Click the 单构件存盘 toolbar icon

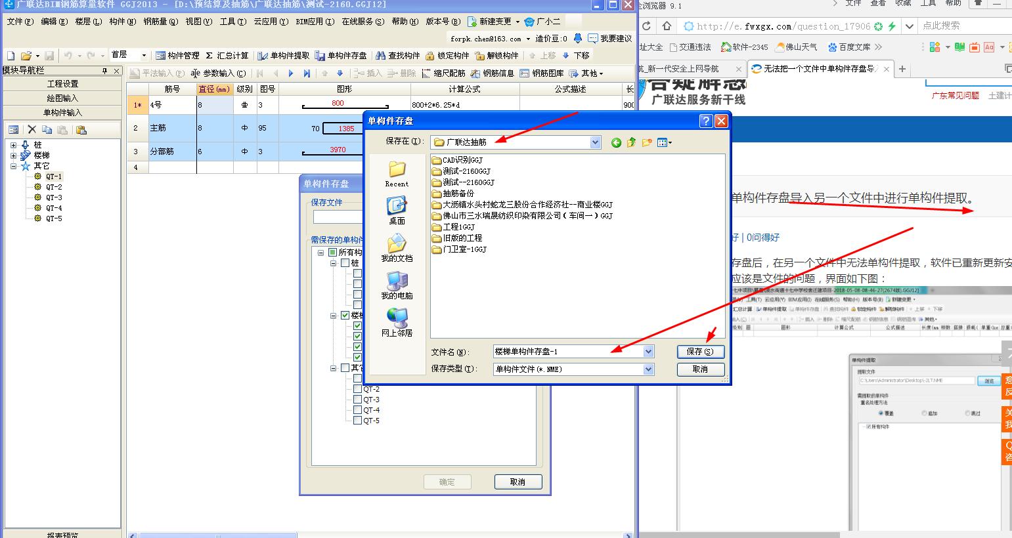(x=320, y=56)
